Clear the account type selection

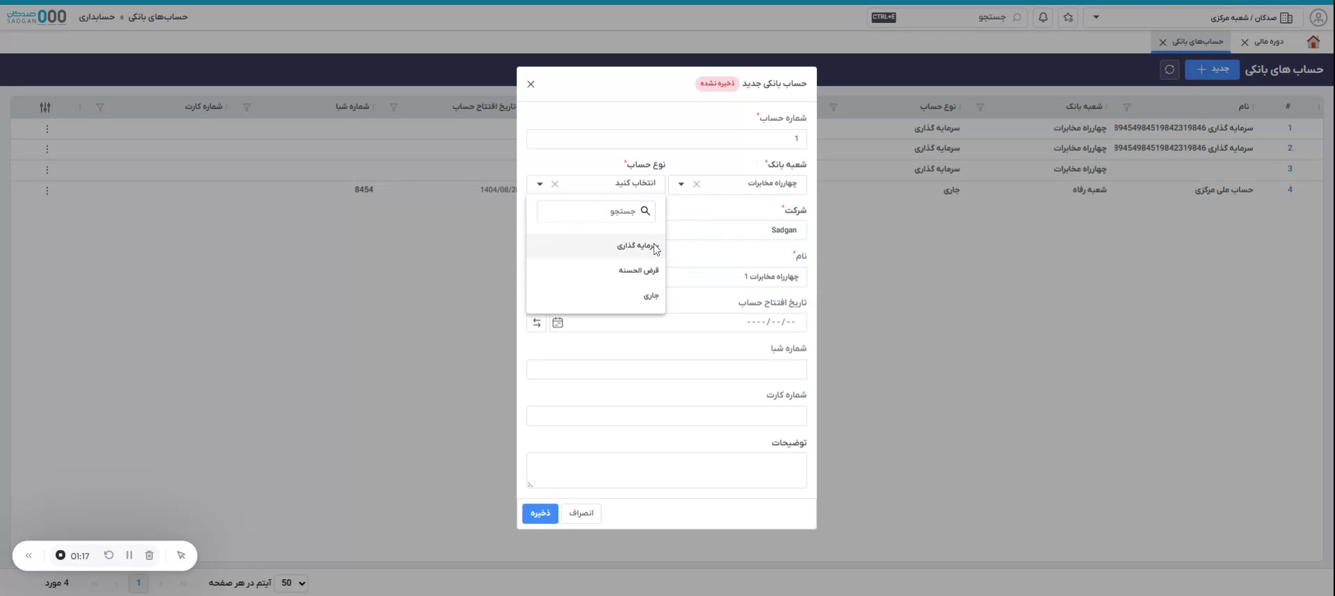(x=555, y=184)
